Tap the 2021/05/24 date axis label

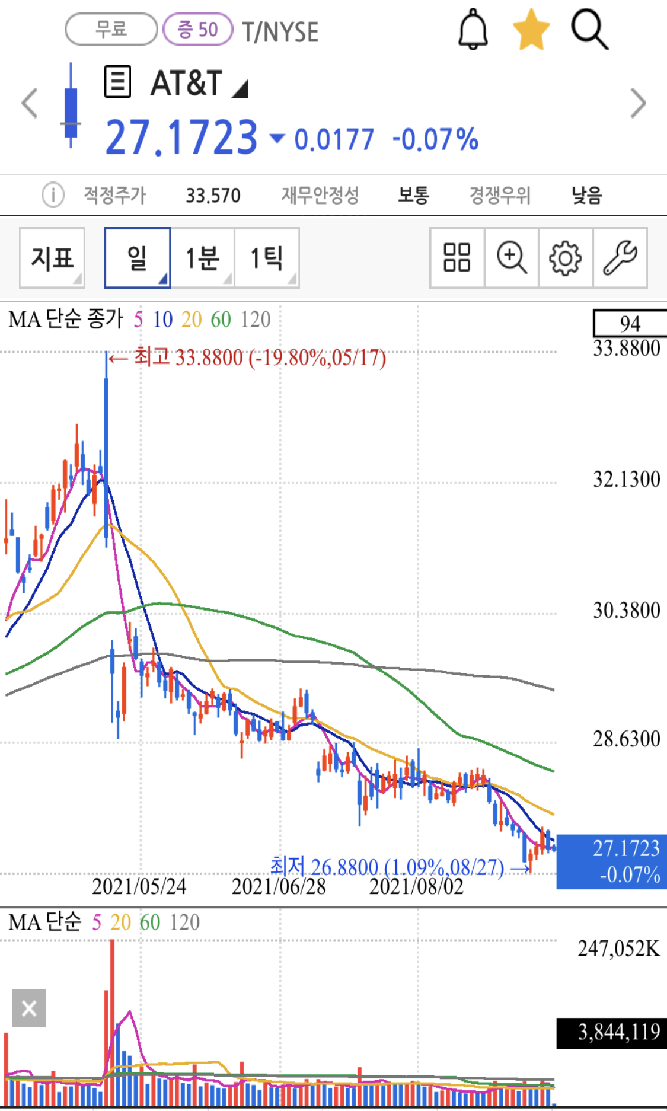pyautogui.click(x=139, y=887)
